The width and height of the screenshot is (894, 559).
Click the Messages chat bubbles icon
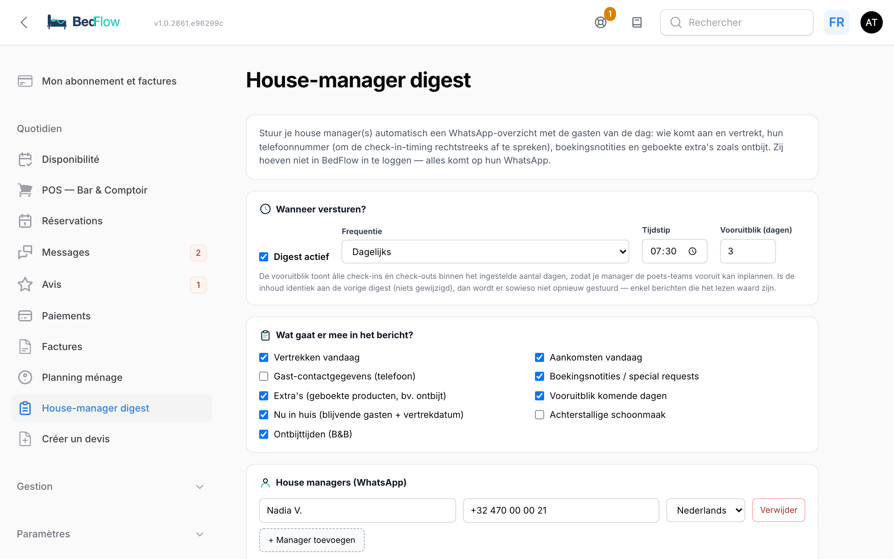(25, 252)
